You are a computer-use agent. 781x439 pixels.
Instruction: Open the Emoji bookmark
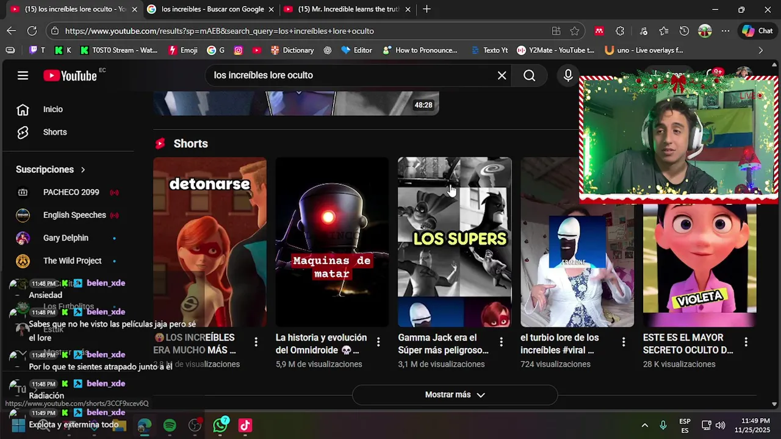(183, 50)
